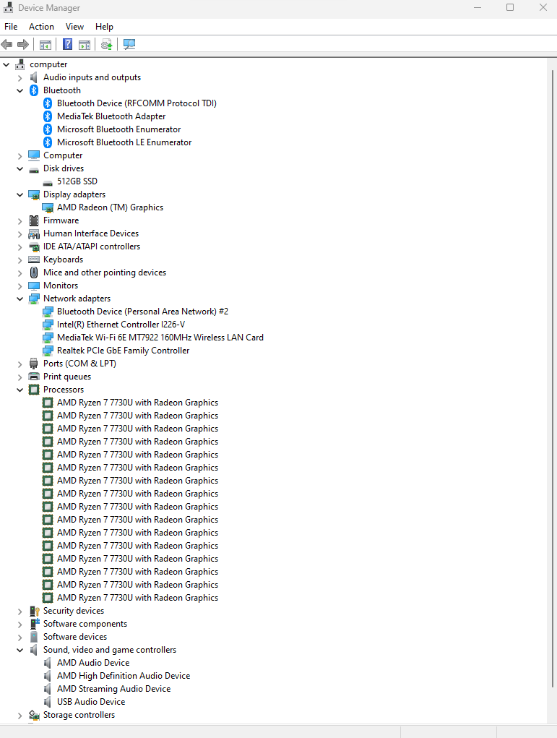557x738 pixels.
Task: Click the Processors category icon
Action: 34,390
